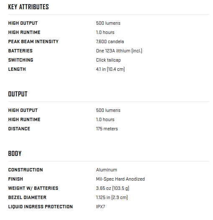Click the BODY section heading
The width and height of the screenshot is (213, 220).
(x=15, y=153)
